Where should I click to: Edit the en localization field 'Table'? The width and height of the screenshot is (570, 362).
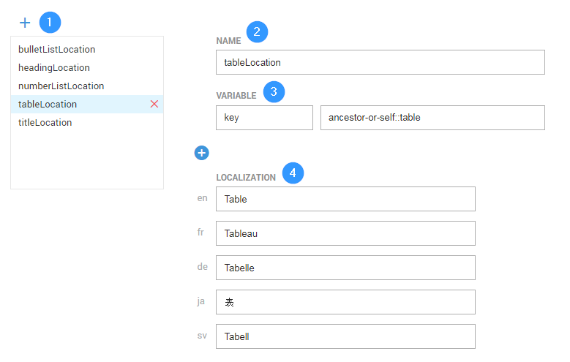point(345,199)
